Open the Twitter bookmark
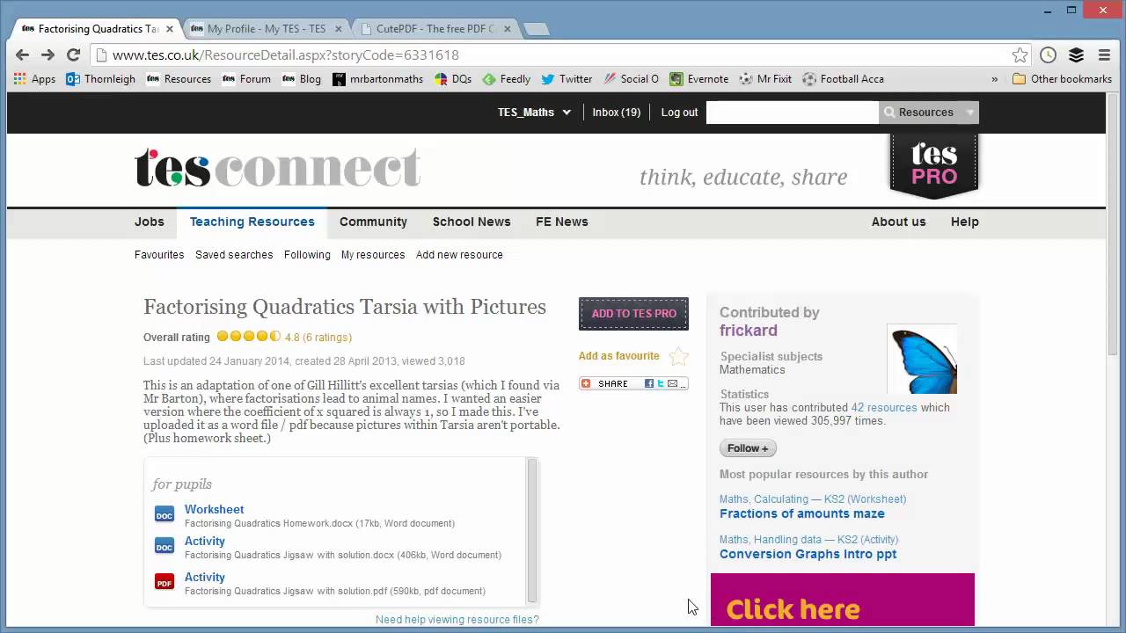 pos(567,79)
